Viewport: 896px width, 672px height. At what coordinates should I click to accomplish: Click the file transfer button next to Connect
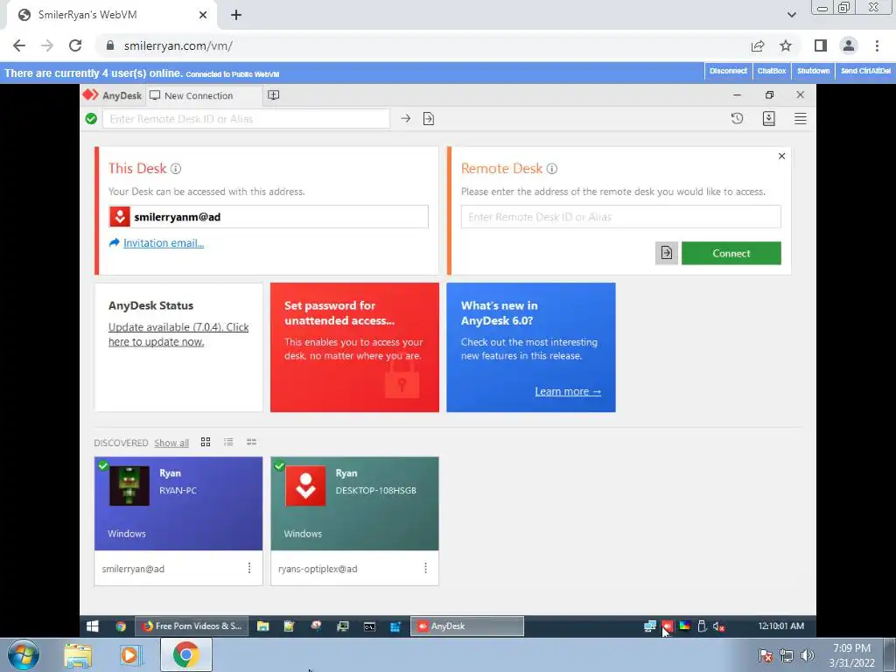[x=666, y=253]
